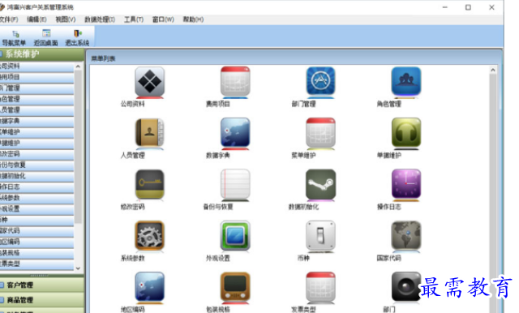The image size is (519, 313).
Task: Open the 数据初始化 icon
Action: pyautogui.click(x=320, y=184)
